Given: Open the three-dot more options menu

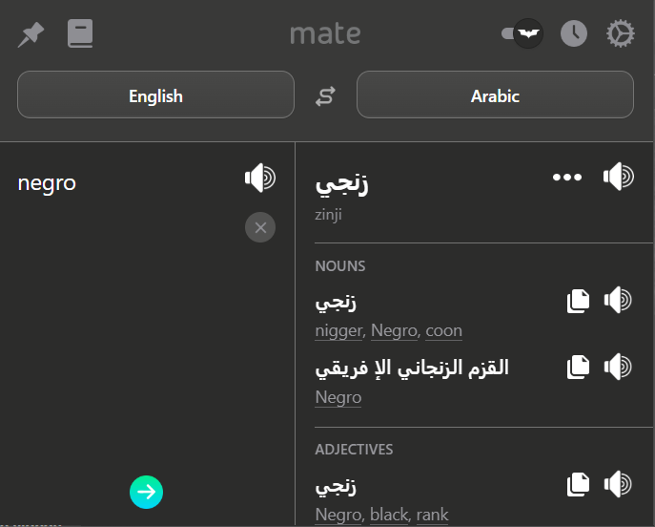Looking at the screenshot, I should pos(567,178).
